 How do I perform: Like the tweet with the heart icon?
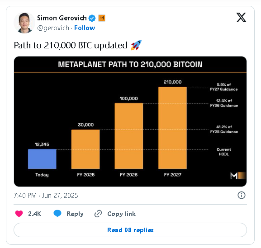point(19,214)
